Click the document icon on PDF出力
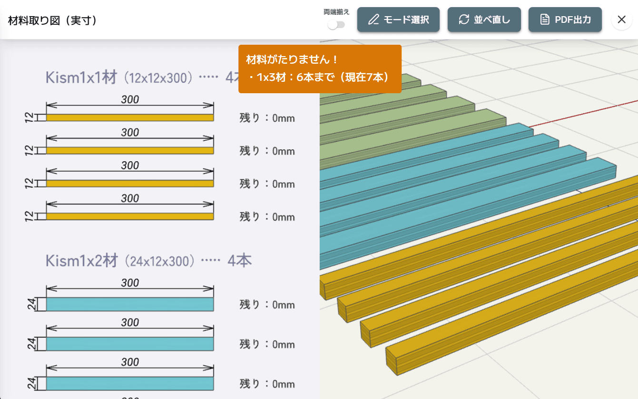638x399 pixels. [545, 19]
